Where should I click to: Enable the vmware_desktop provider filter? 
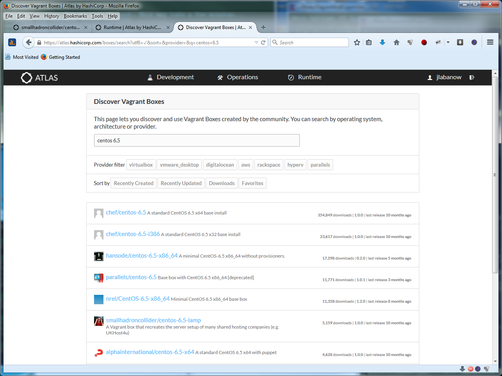[x=179, y=165]
